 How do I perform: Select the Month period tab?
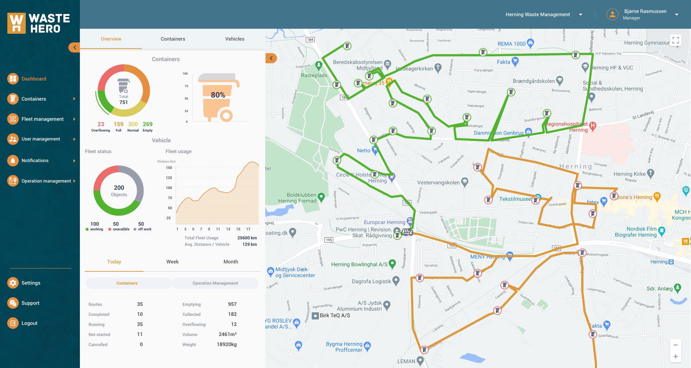[231, 262]
